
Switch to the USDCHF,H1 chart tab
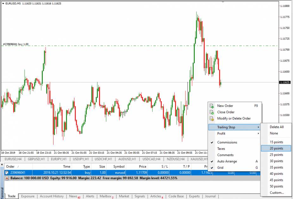tap(103, 159)
